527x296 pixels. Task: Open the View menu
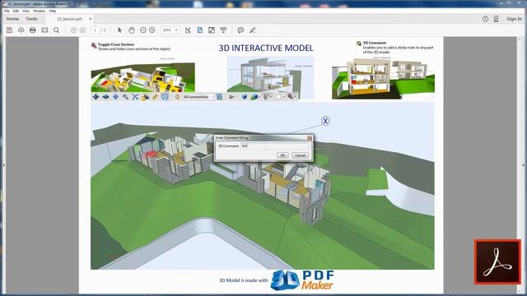(x=26, y=11)
